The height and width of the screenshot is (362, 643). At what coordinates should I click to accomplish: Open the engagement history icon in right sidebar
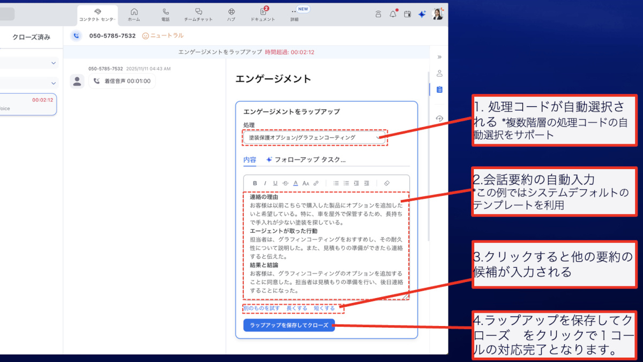(439, 119)
